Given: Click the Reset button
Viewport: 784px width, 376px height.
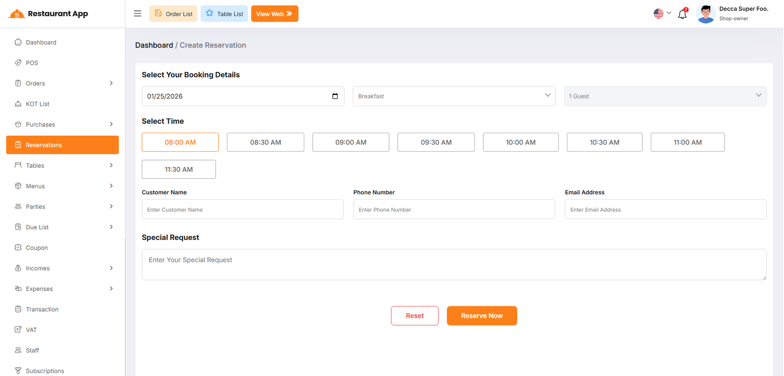Looking at the screenshot, I should click(x=415, y=316).
